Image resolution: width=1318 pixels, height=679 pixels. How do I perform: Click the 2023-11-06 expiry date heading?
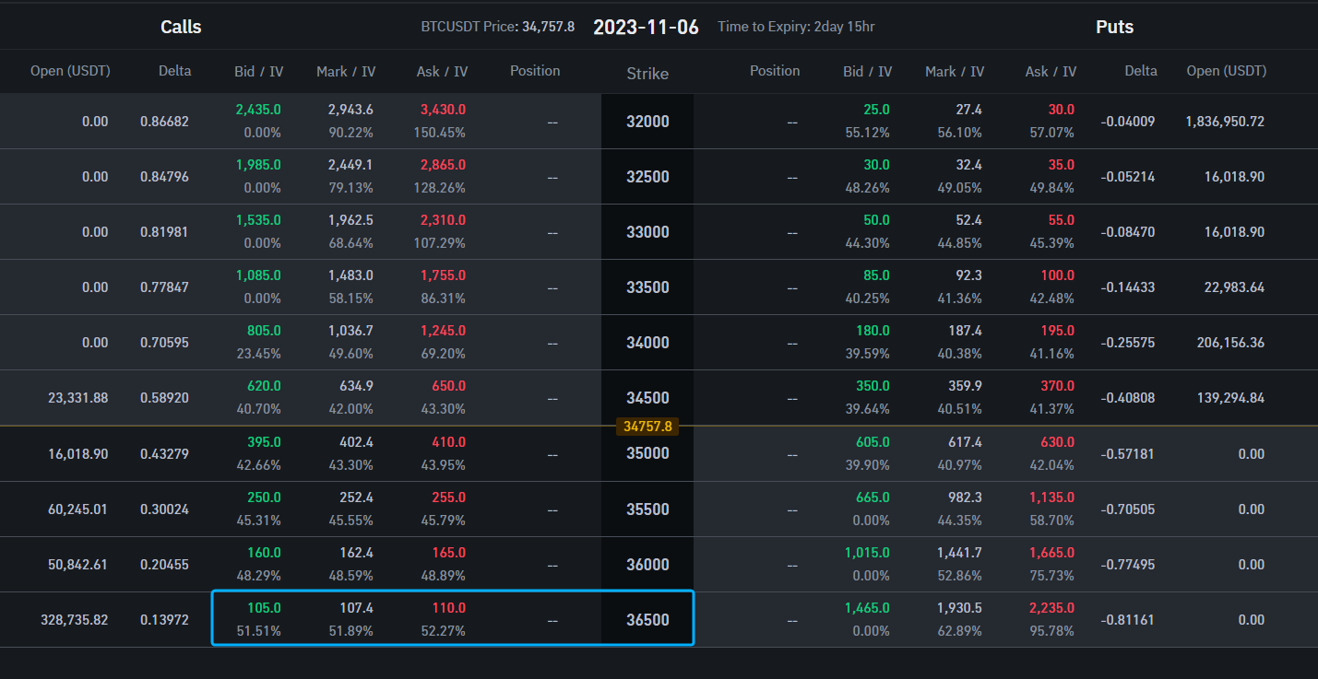646,27
